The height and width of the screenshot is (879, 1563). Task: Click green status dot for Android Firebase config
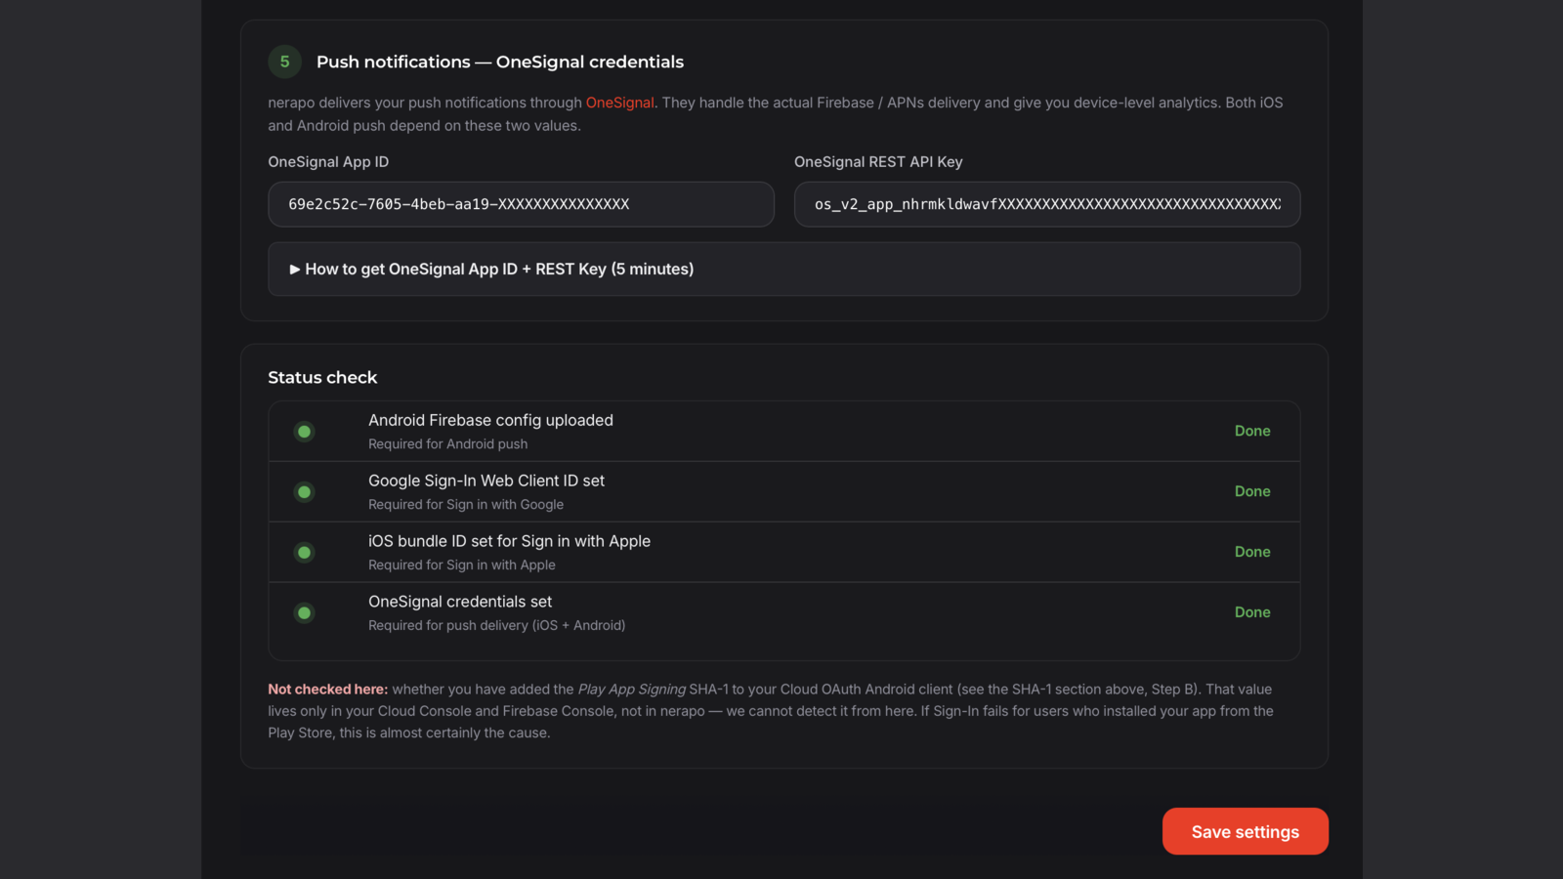tap(305, 432)
